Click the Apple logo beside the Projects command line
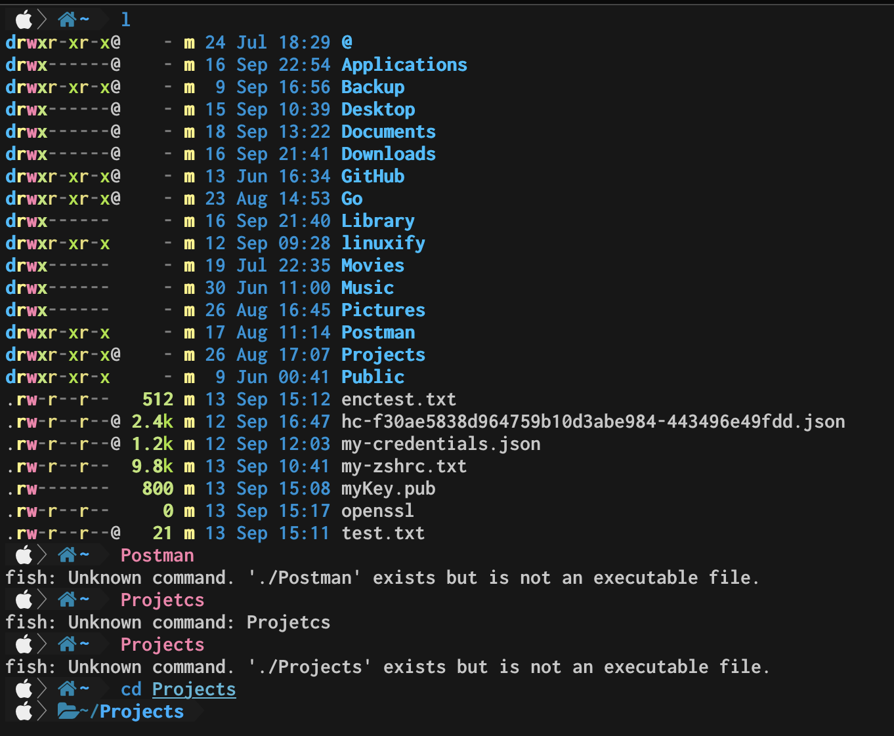 pos(24,644)
